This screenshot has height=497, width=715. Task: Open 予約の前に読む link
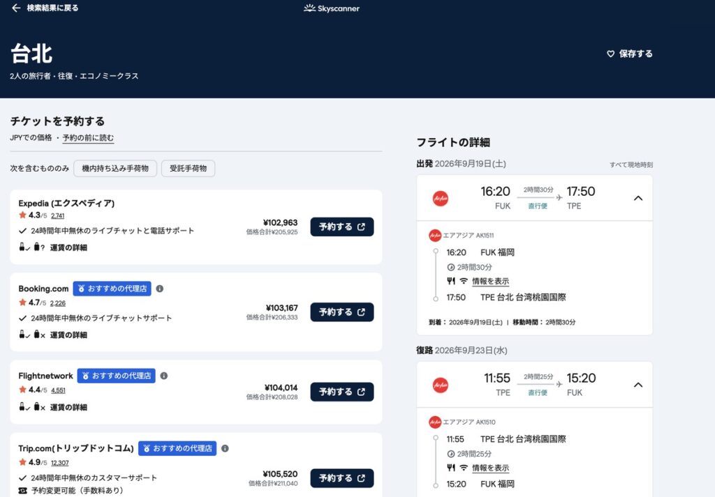coord(88,137)
